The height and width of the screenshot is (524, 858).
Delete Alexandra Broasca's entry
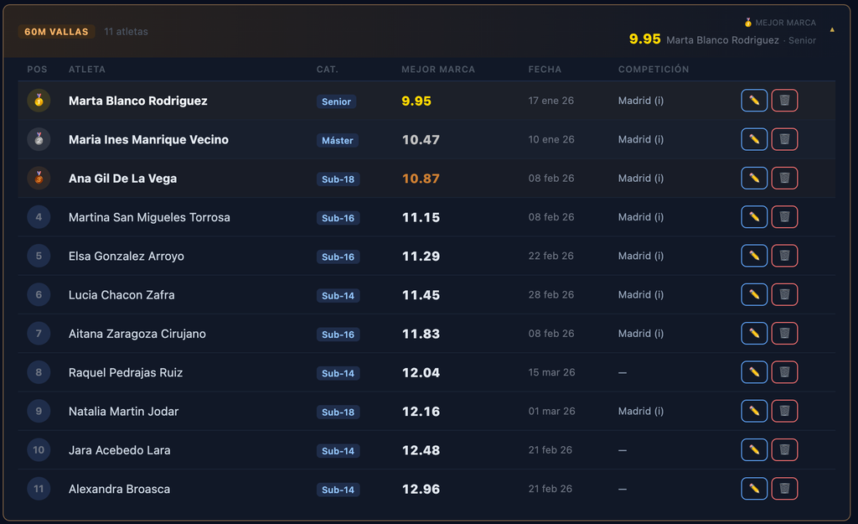click(784, 489)
